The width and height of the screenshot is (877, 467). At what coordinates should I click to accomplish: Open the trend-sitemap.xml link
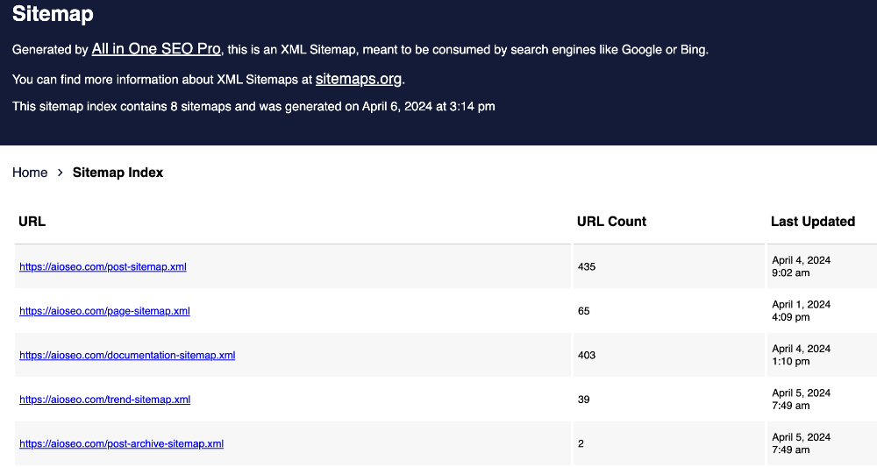click(x=104, y=400)
